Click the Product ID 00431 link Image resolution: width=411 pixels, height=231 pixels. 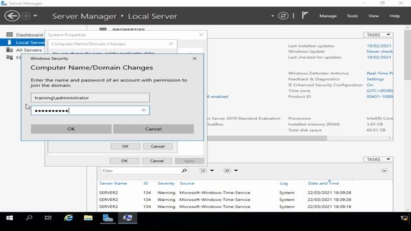[380, 97]
